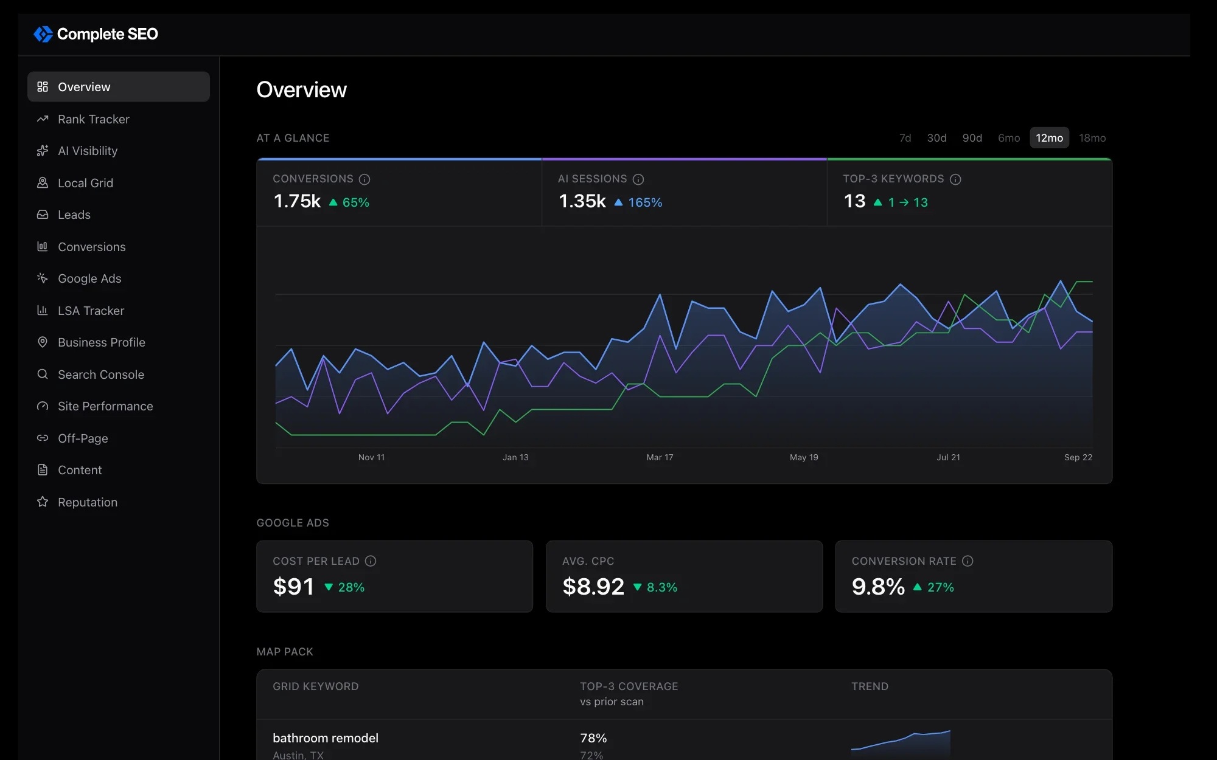Click the LSA Tracker chart icon
Viewport: 1217px width, 760px height.
coord(43,311)
